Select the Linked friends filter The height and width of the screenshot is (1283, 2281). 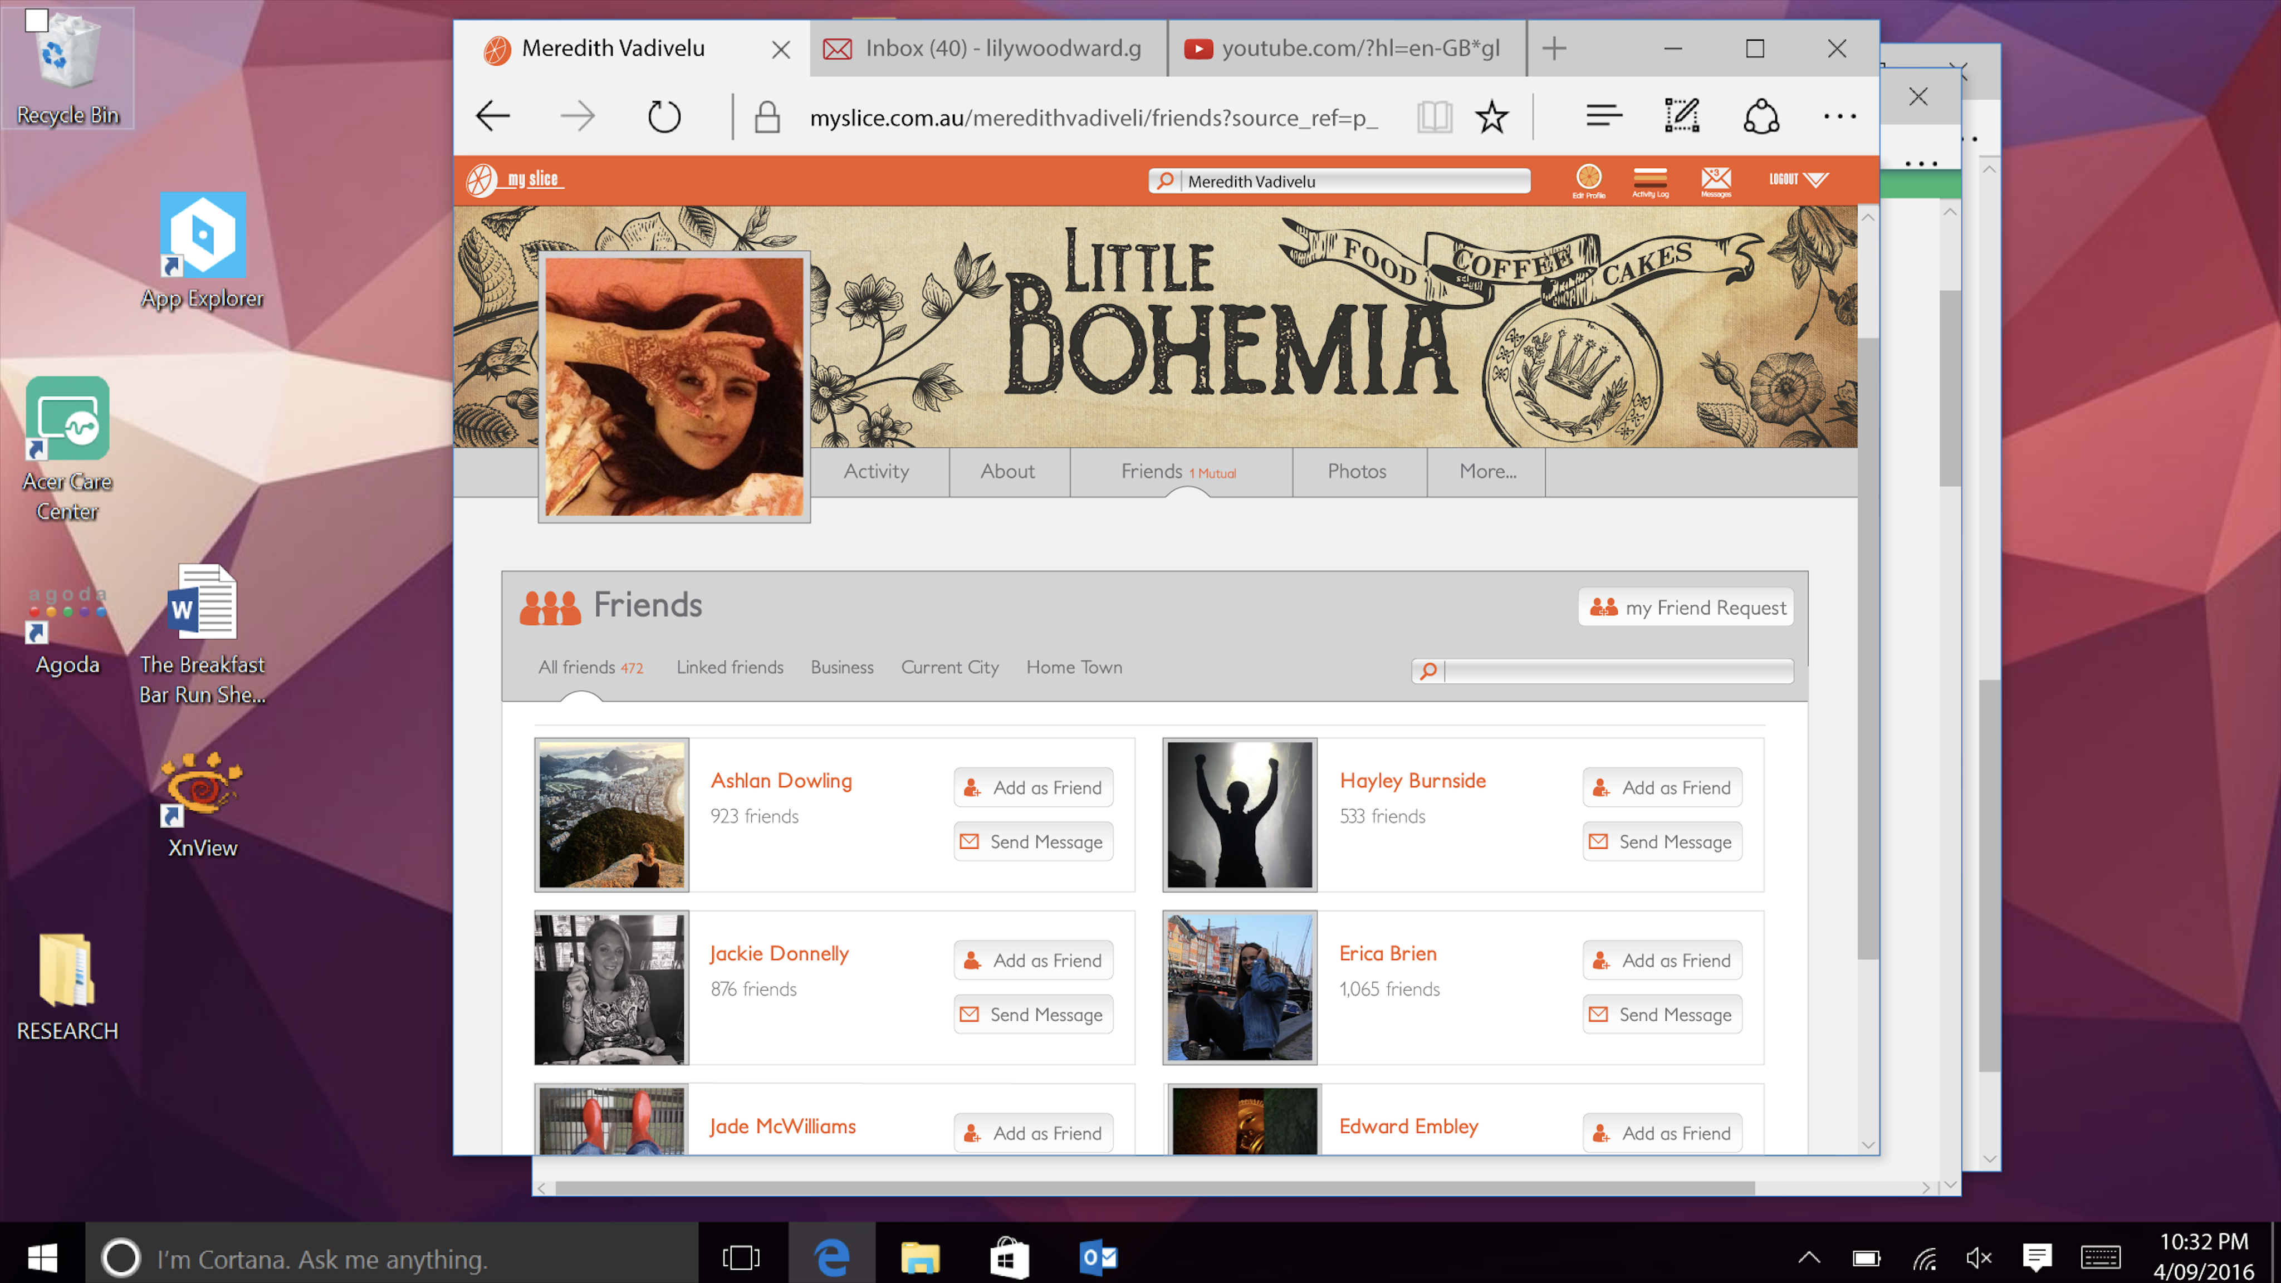tap(730, 668)
